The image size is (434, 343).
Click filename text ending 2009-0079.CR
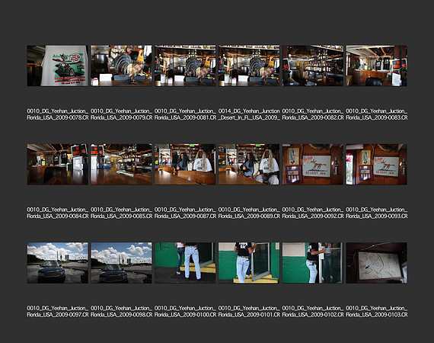click(121, 114)
